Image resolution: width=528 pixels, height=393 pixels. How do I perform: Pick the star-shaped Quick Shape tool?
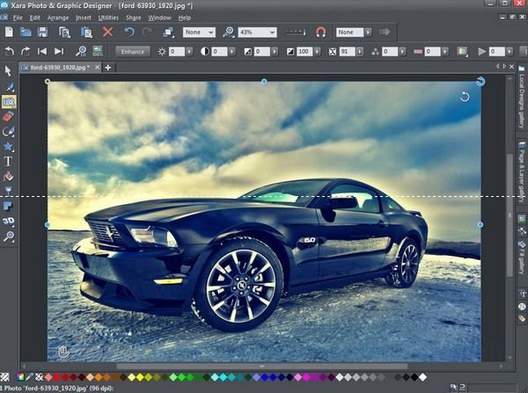coord(8,147)
